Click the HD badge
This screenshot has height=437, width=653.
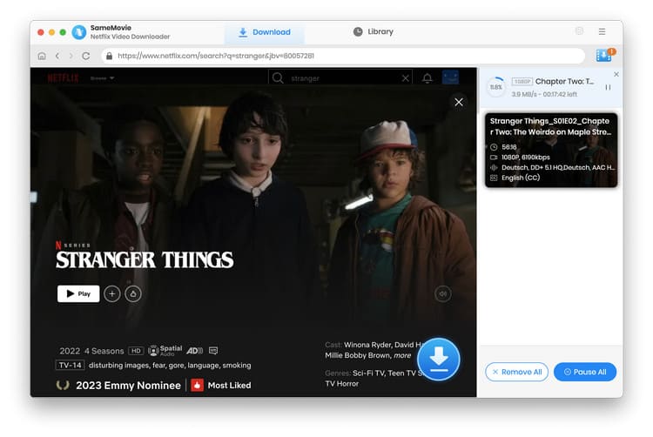click(x=136, y=351)
